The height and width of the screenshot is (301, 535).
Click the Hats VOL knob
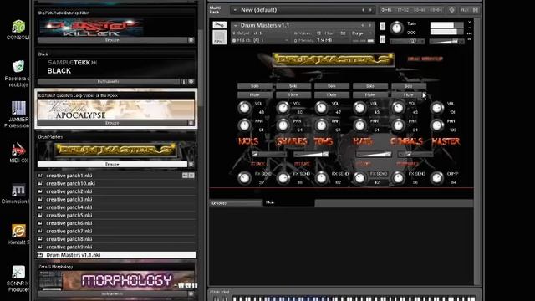tap(359, 108)
